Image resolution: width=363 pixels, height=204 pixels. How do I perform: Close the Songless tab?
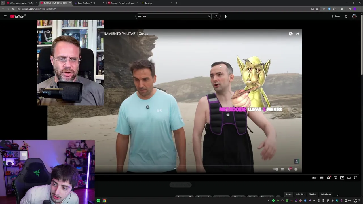coord(171,3)
